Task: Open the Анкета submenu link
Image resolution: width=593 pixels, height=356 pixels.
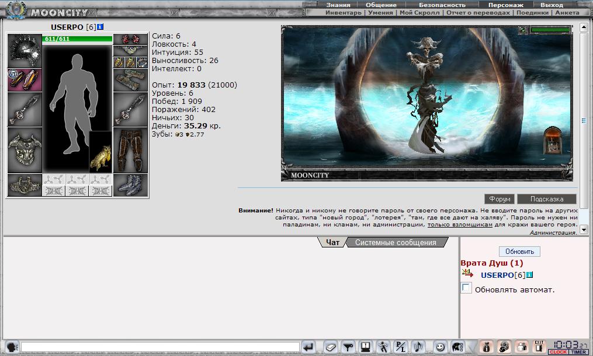Action: (x=567, y=12)
